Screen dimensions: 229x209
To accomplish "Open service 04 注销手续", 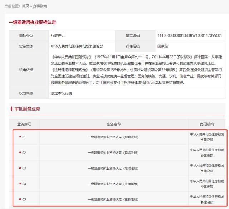I will pos(113,184).
